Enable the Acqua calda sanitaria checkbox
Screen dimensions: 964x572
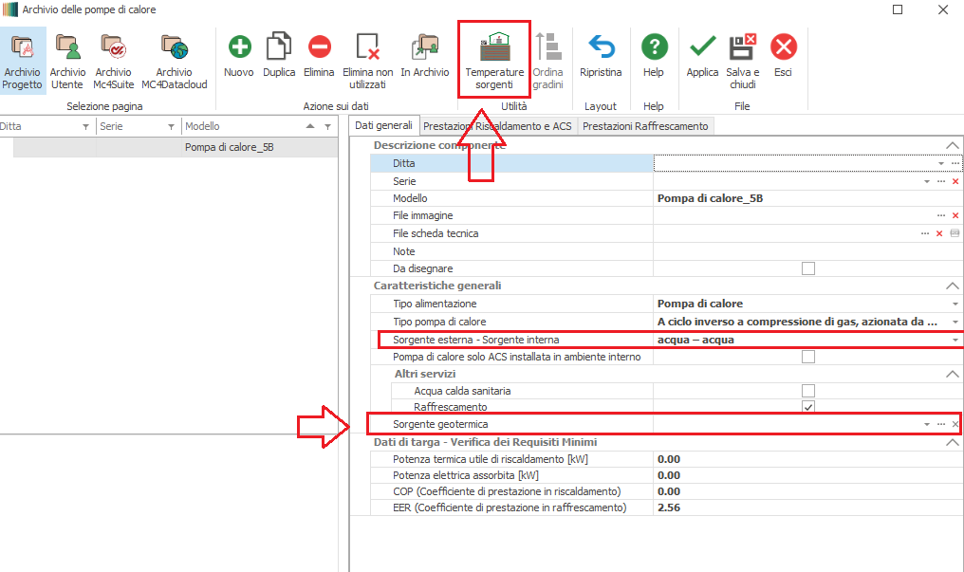click(x=808, y=391)
